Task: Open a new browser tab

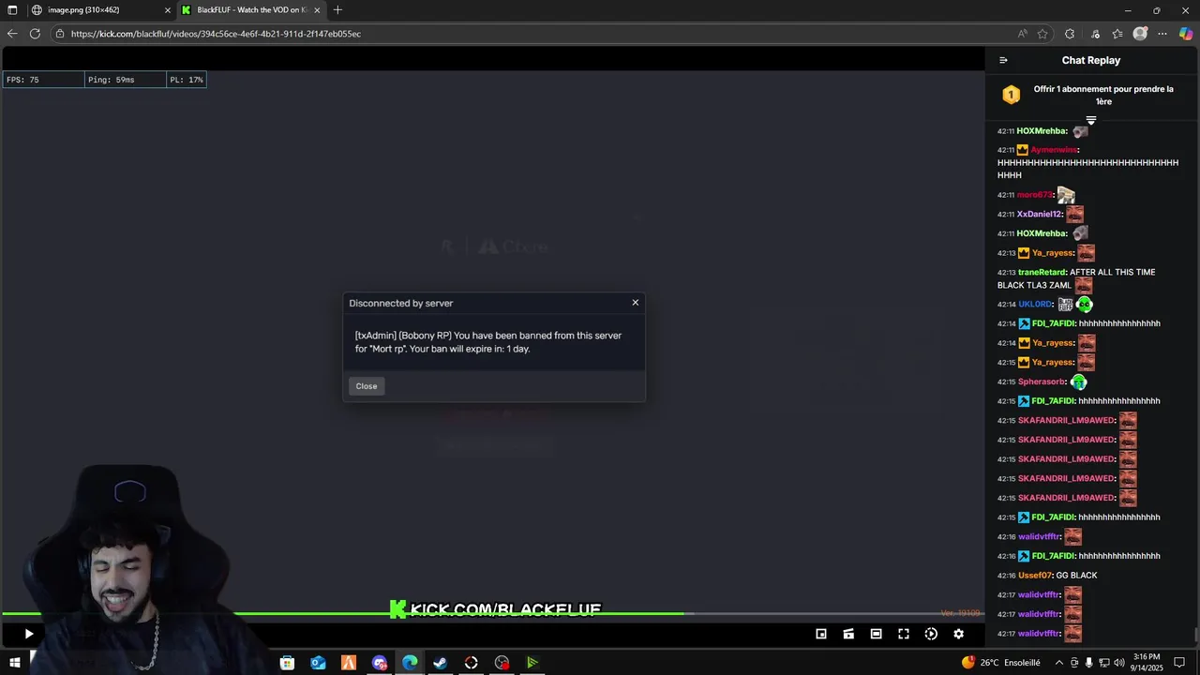Action: [x=337, y=10]
